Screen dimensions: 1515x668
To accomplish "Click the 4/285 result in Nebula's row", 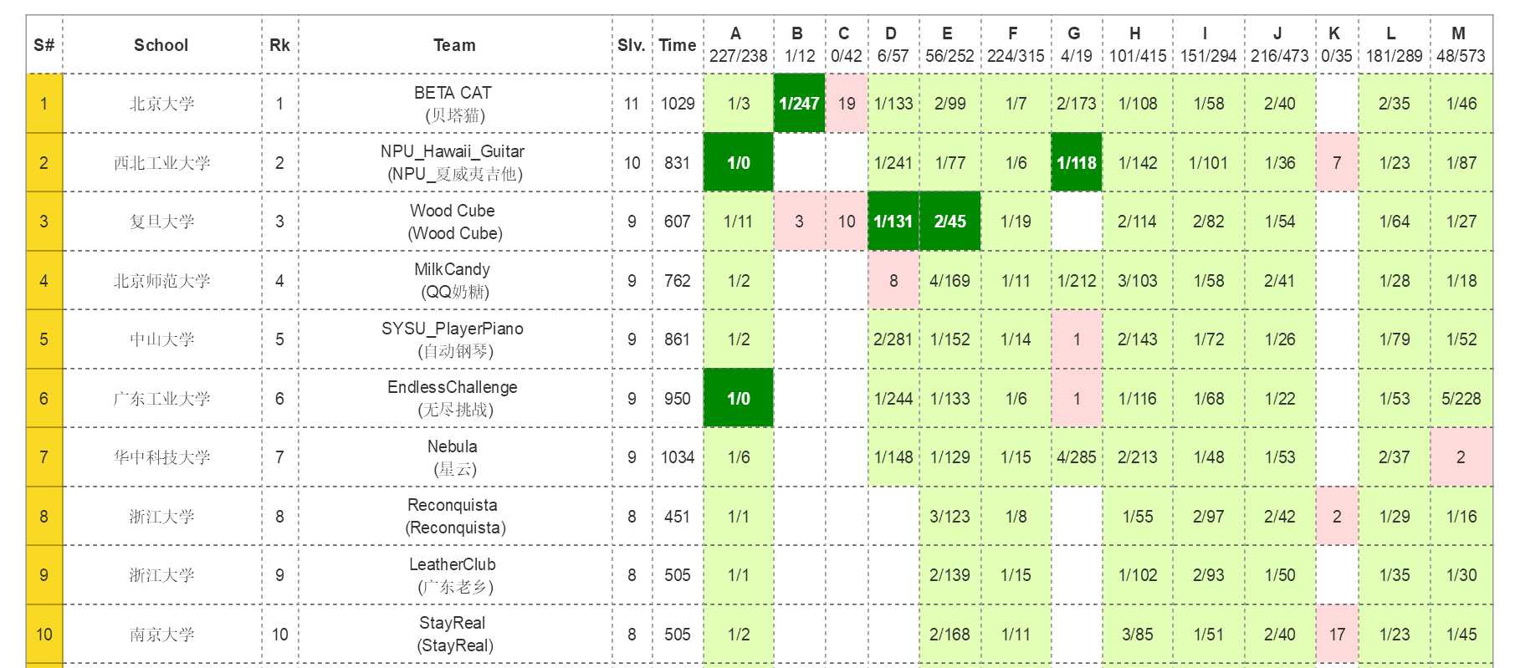I will click(1076, 457).
